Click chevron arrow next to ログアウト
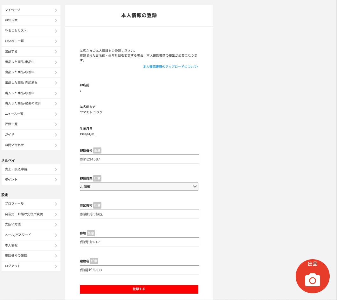This screenshot has width=337, height=300. (x=56, y=266)
